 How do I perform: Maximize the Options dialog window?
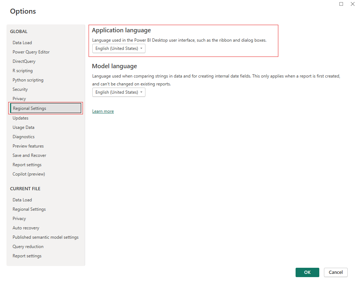click(341, 4)
